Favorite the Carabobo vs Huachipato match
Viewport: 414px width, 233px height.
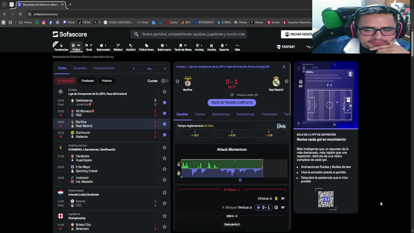(x=164, y=158)
